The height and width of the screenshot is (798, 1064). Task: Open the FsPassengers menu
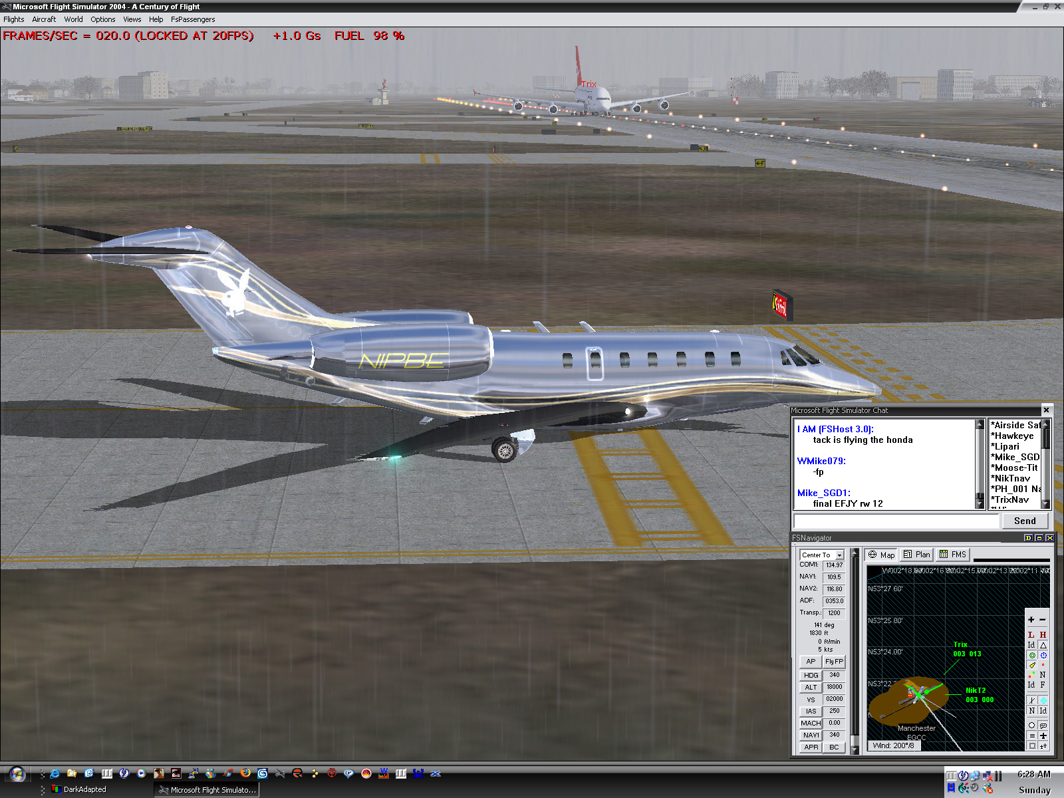tap(193, 19)
